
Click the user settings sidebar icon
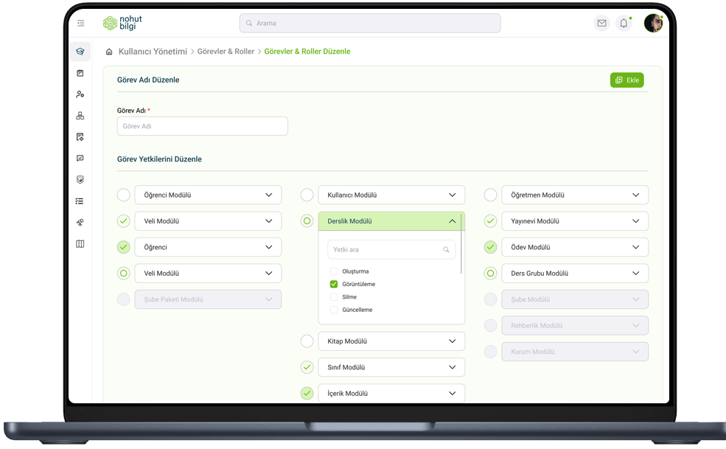tap(80, 94)
